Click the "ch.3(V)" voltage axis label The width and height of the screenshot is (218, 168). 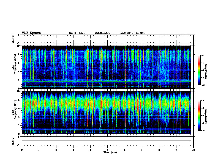point(13,141)
